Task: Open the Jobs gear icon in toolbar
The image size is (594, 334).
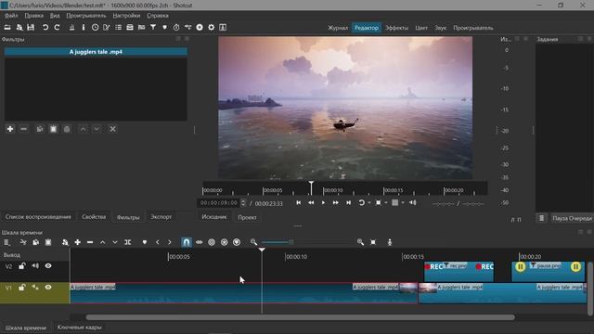Action: [x=212, y=27]
